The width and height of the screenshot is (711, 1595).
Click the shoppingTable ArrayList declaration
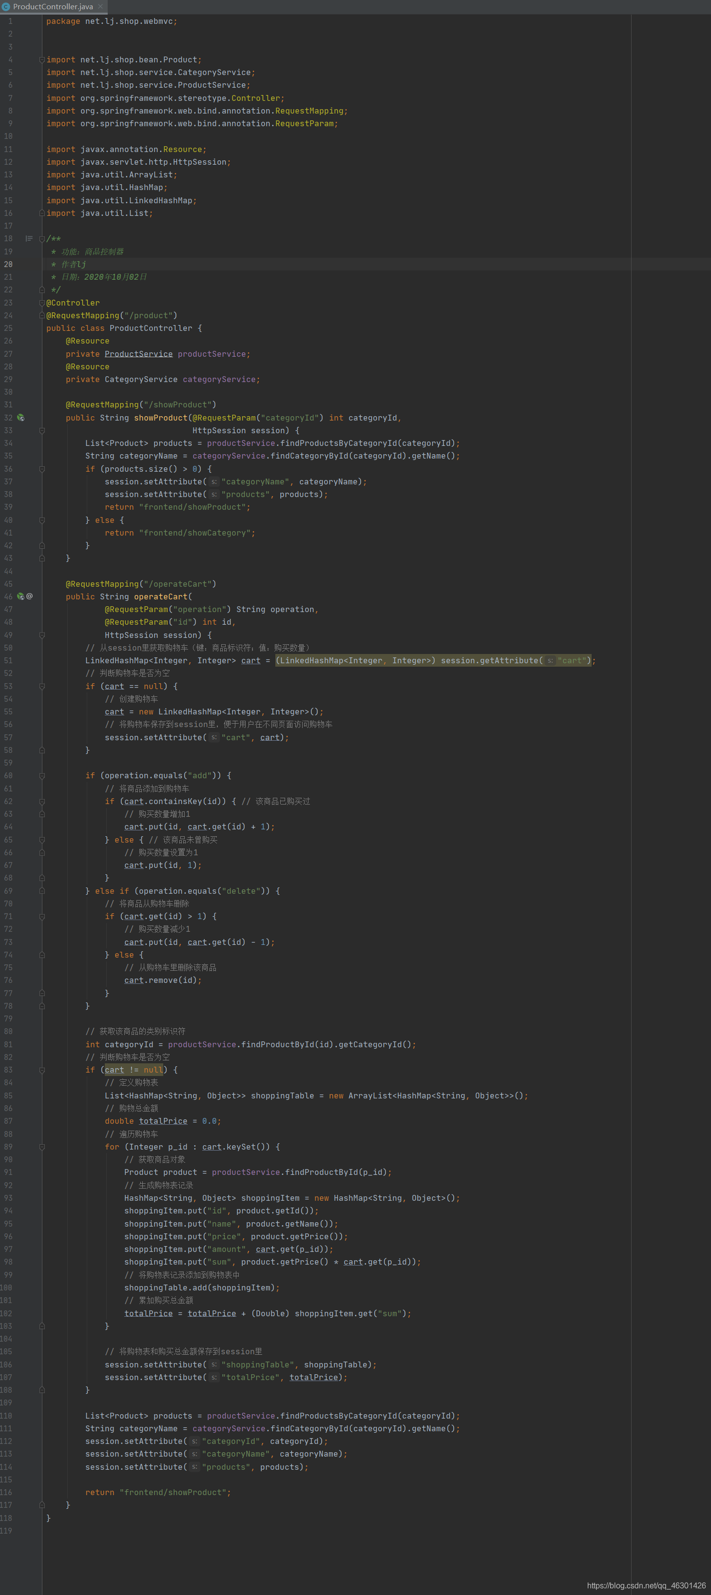pyautogui.click(x=316, y=1096)
